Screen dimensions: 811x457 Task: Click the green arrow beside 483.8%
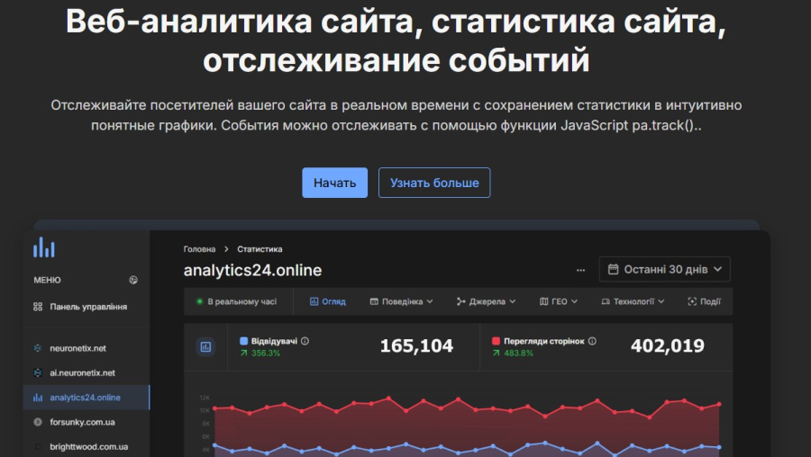[x=496, y=354]
